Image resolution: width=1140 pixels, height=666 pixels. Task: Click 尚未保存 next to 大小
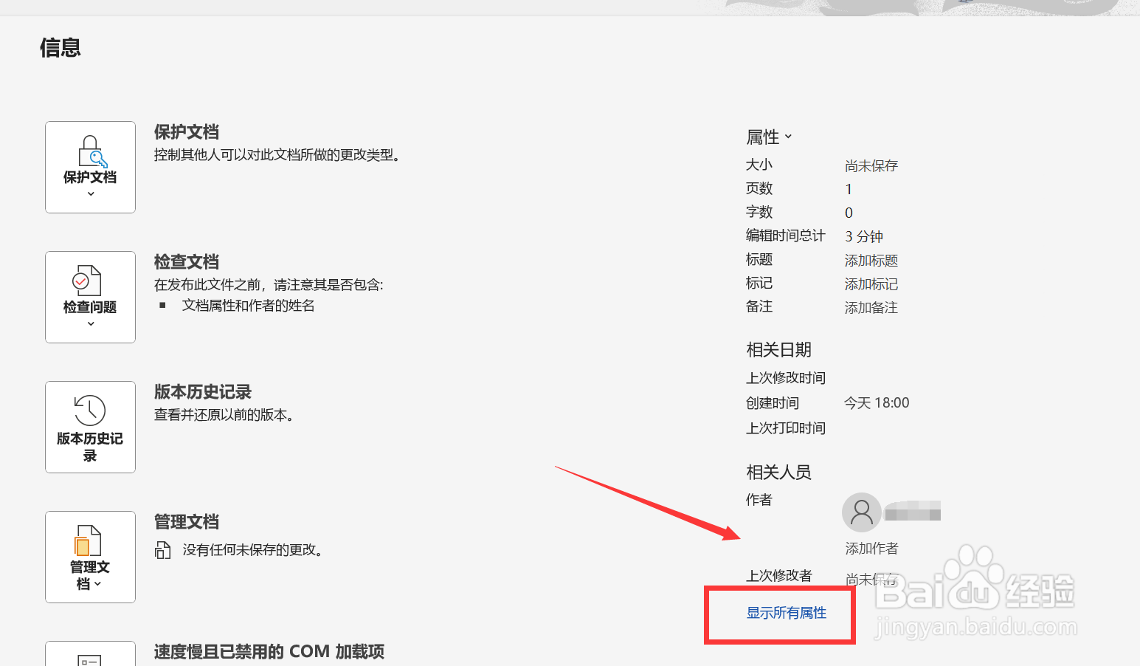coord(871,165)
